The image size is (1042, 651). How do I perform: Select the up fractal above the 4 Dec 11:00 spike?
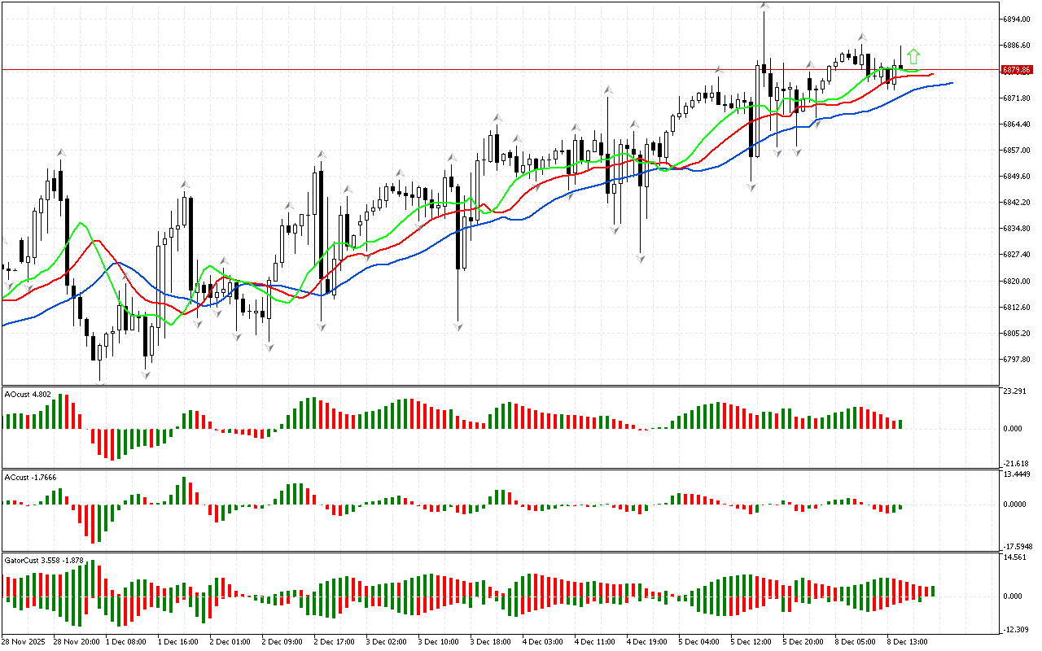coord(606,90)
